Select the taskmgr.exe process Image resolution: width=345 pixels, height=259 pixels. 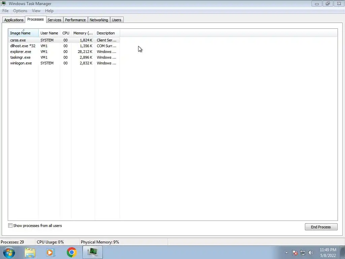coord(64,57)
